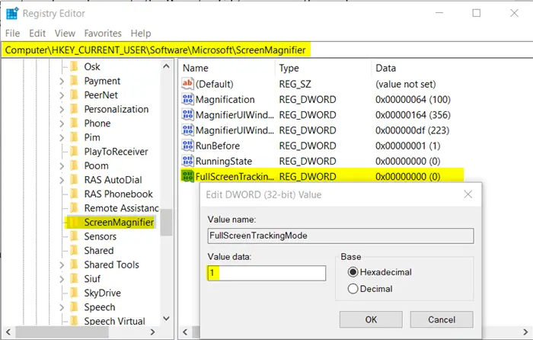Select the Decimal base option
The image size is (533, 340).
point(353,289)
